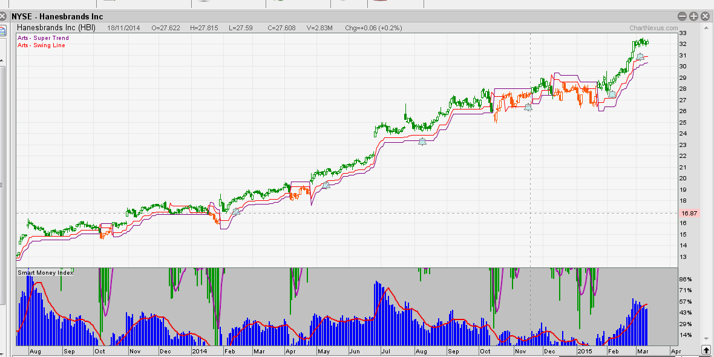Image resolution: width=714 pixels, height=357 pixels.
Task: Click the high price H=27.815
Action: coord(205,28)
